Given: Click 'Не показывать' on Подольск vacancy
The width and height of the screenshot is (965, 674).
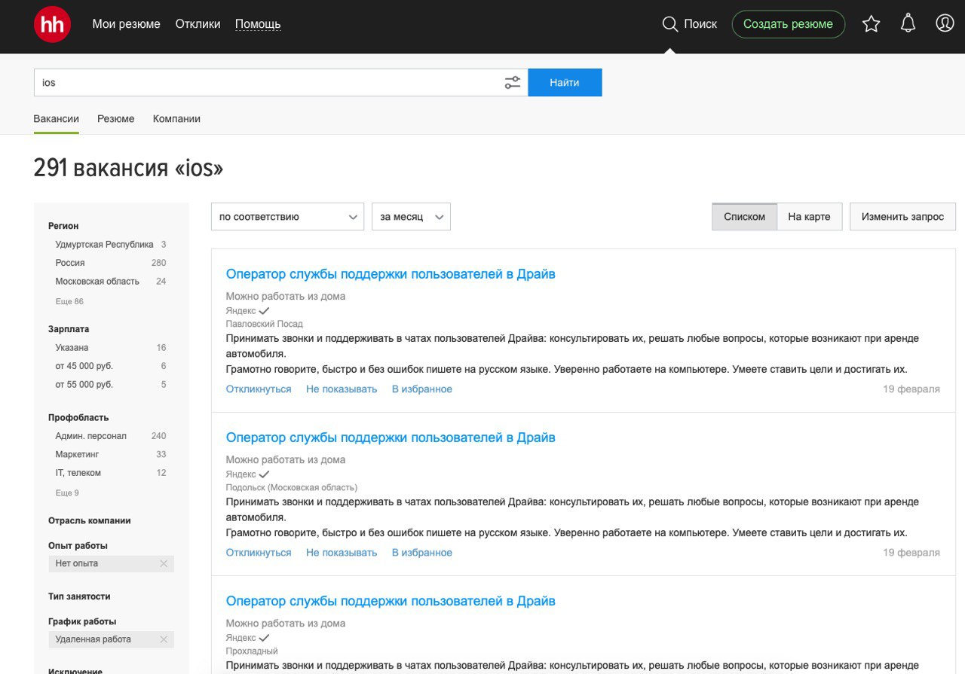Looking at the screenshot, I should click(x=342, y=553).
